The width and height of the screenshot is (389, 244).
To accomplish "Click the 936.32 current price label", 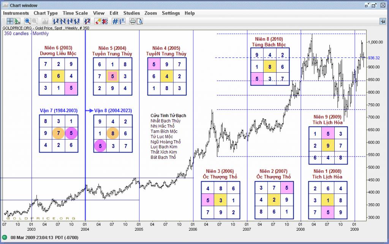I will pos(374,58).
